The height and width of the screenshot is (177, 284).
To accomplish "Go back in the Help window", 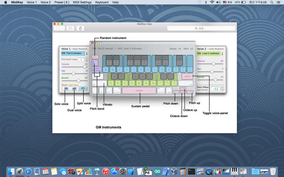I will (56, 28).
